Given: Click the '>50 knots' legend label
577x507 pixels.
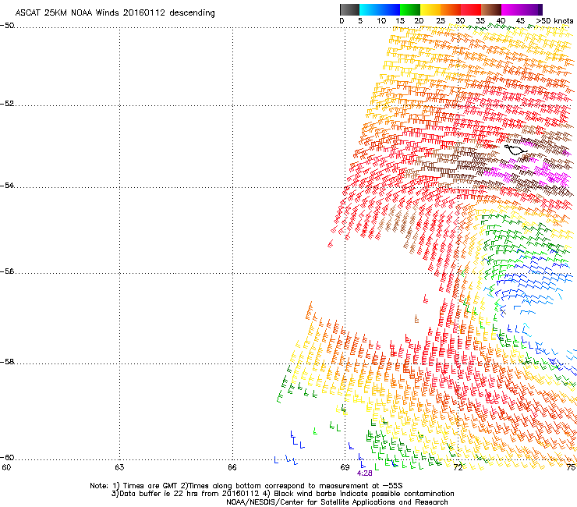Looking at the screenshot, I should tap(554, 21).
